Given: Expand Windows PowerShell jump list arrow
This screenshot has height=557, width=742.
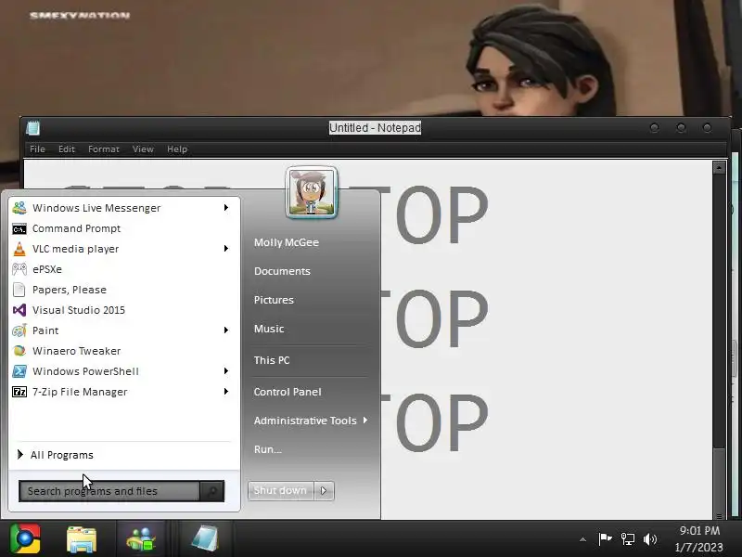Looking at the screenshot, I should [226, 370].
